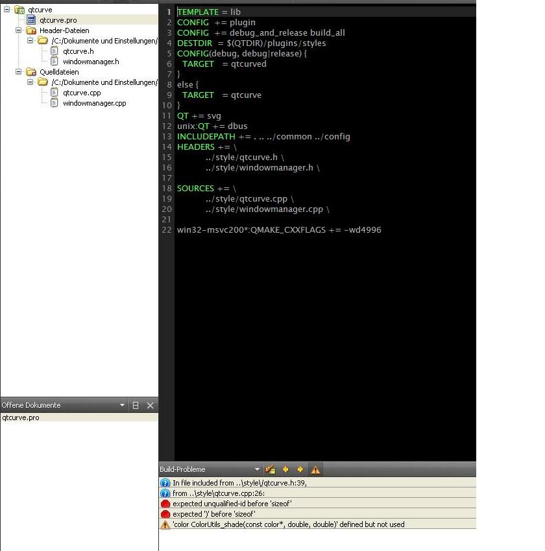Toggle the warnings filter triangle in Build-Probleme
The image size is (545, 551).
click(315, 470)
